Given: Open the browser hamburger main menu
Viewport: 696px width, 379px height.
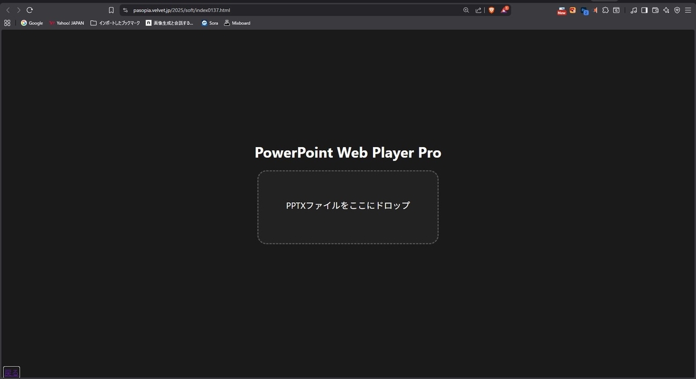Looking at the screenshot, I should (x=687, y=10).
